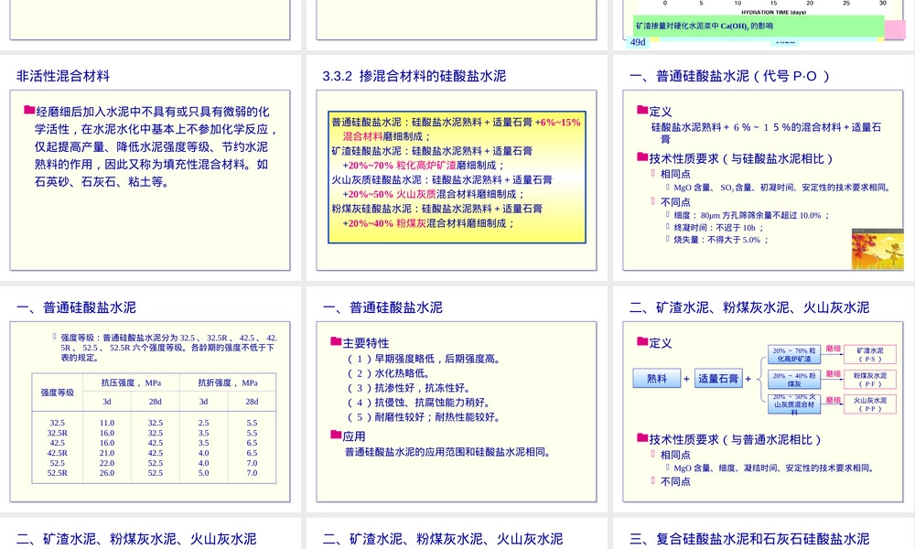Select the 抗压强度,MPa table header

(131, 382)
